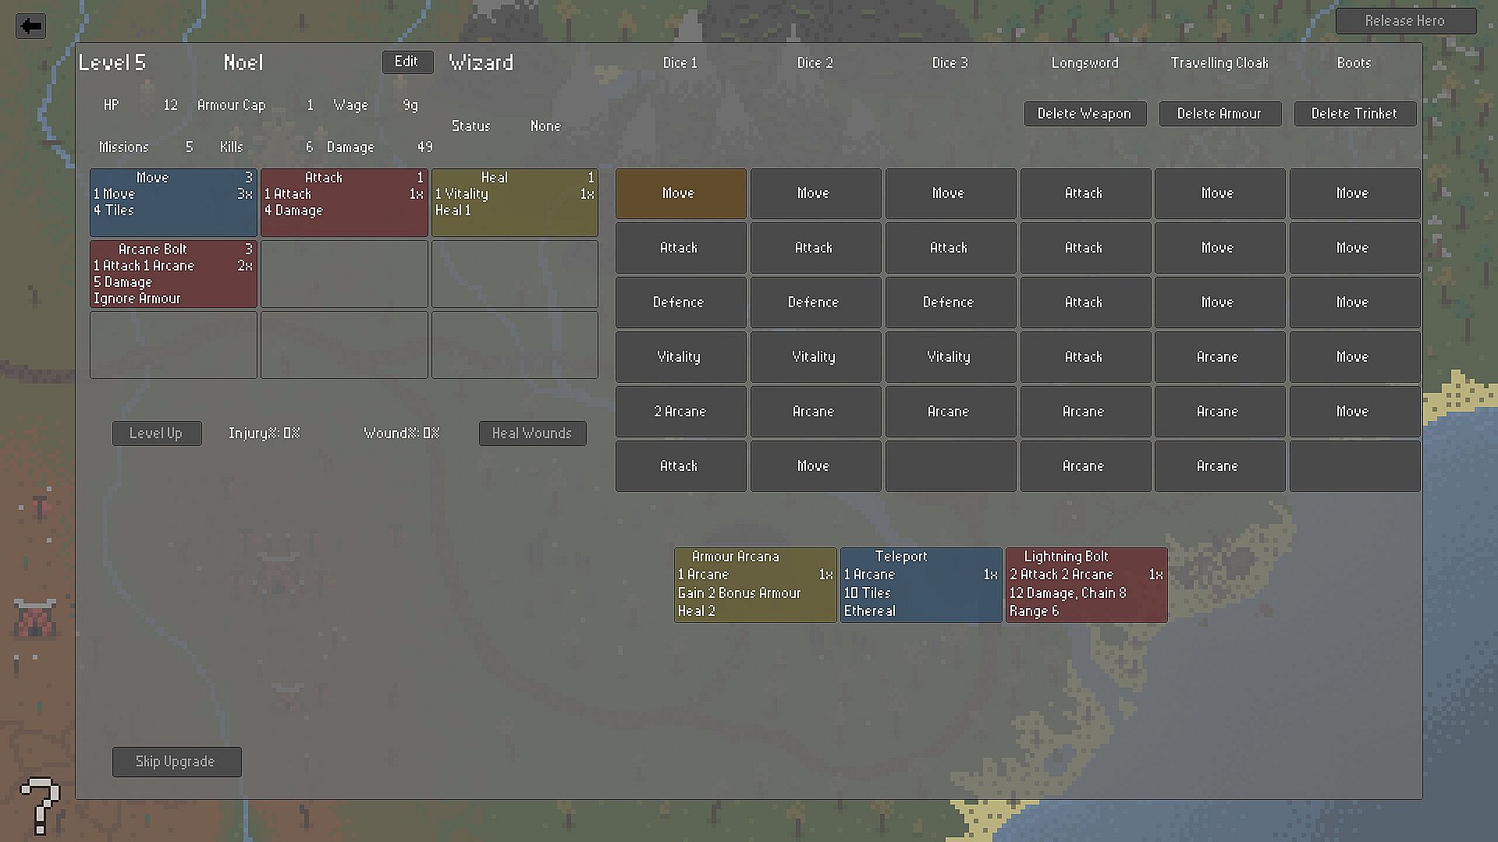Screen dimensions: 1498x842
Task: Click the back arrow icon
Action: [30, 26]
